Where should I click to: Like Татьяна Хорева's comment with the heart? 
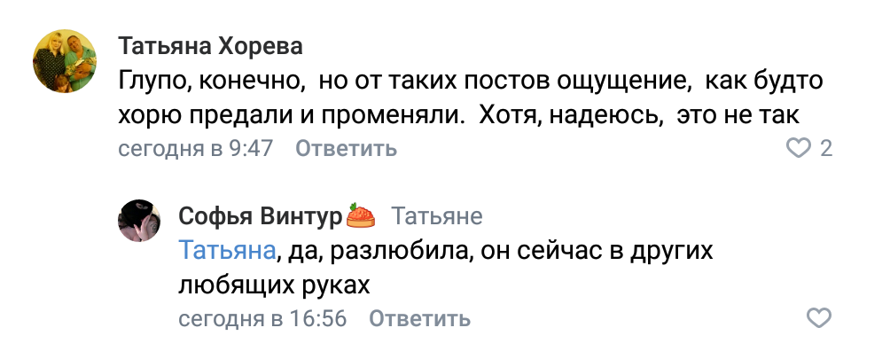click(800, 148)
